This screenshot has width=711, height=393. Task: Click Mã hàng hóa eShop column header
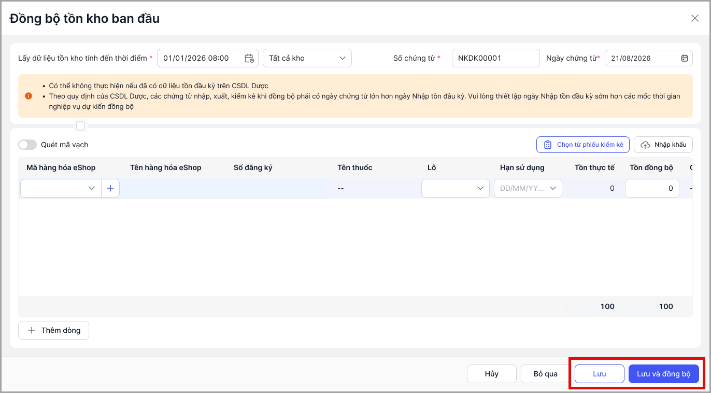pos(61,167)
